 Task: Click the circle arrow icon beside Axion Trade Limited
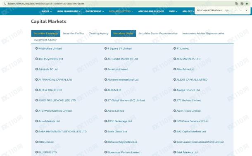(175, 110)
